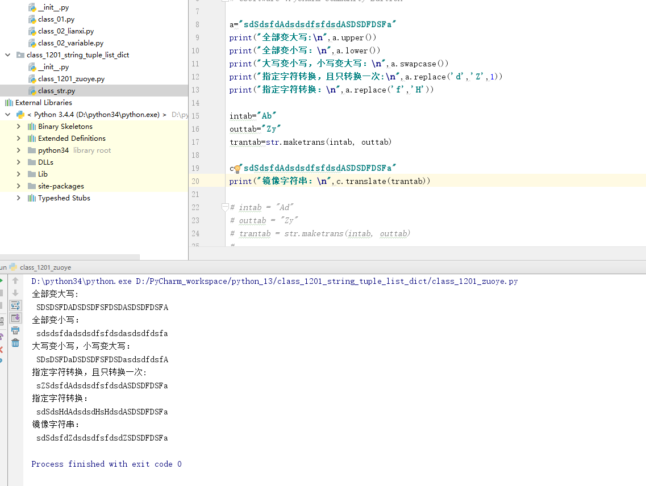The height and width of the screenshot is (486, 646).
Task: Toggle scroll to end of console output
Action: click(x=15, y=318)
